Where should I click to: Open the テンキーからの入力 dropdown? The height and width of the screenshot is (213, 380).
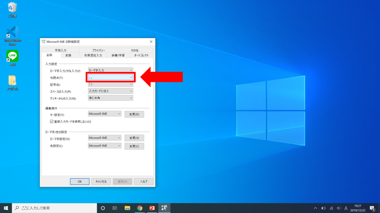[111, 98]
